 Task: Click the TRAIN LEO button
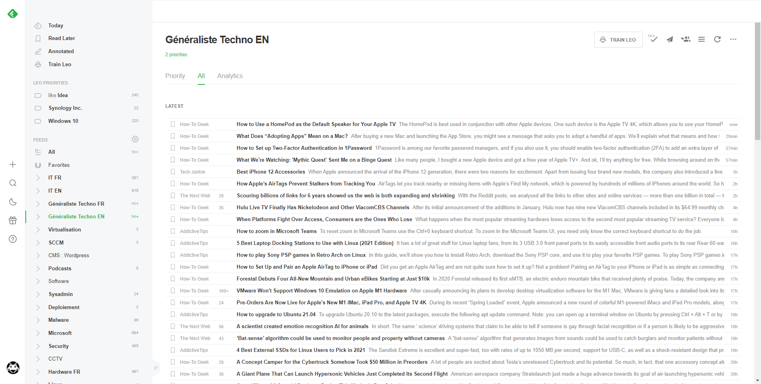pos(618,40)
